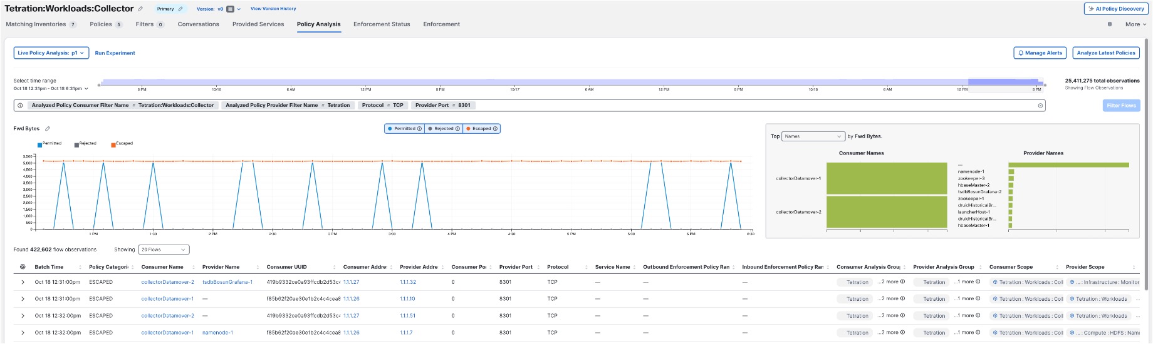The image size is (1153, 344).
Task: Open the View Version History link
Action: point(273,9)
